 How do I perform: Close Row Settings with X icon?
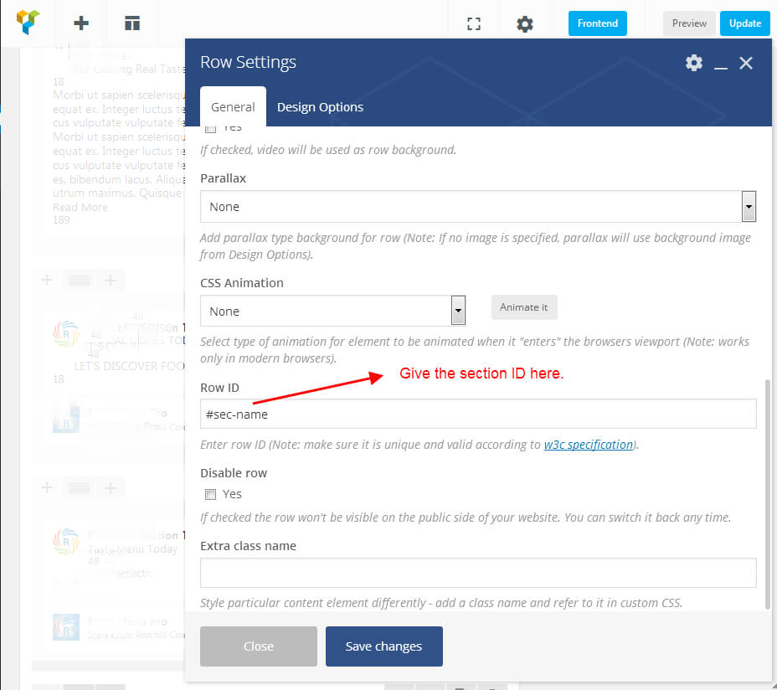[x=746, y=63]
